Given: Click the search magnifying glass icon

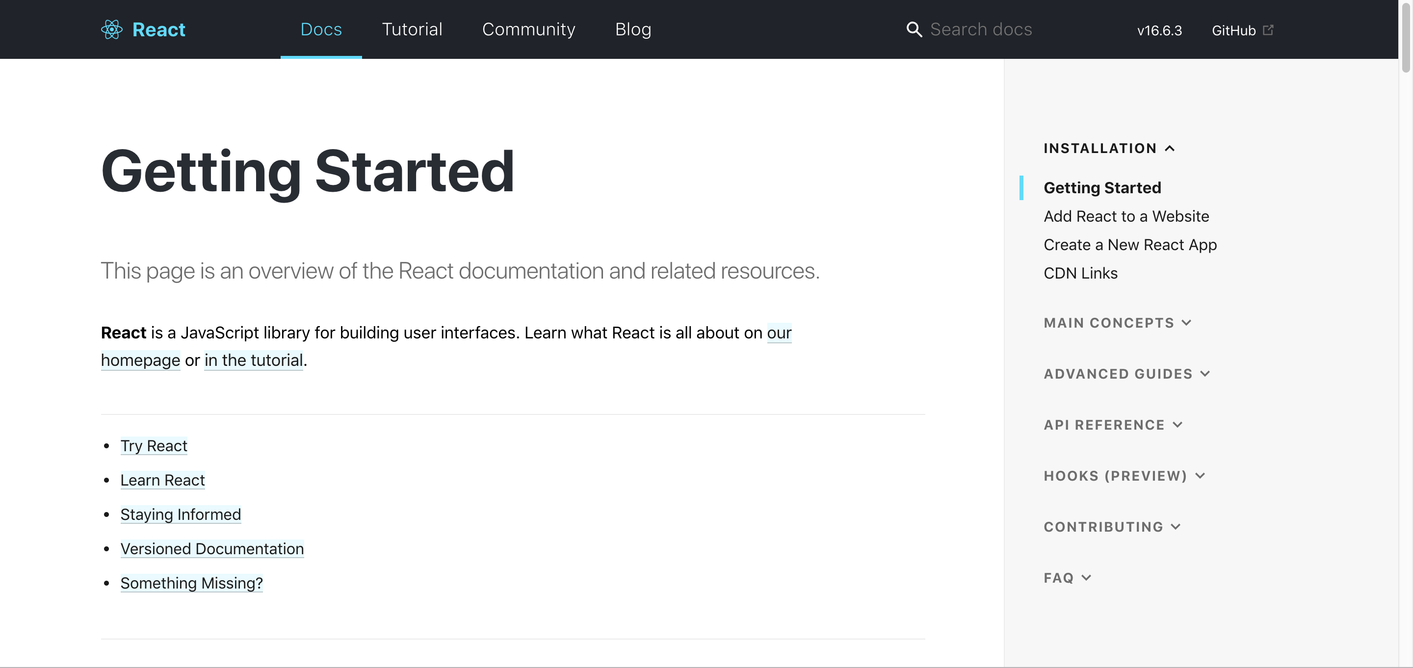Looking at the screenshot, I should (914, 29).
